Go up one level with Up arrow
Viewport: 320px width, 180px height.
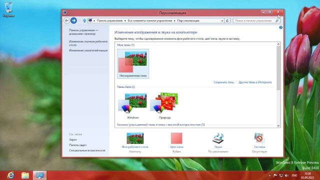point(84,20)
